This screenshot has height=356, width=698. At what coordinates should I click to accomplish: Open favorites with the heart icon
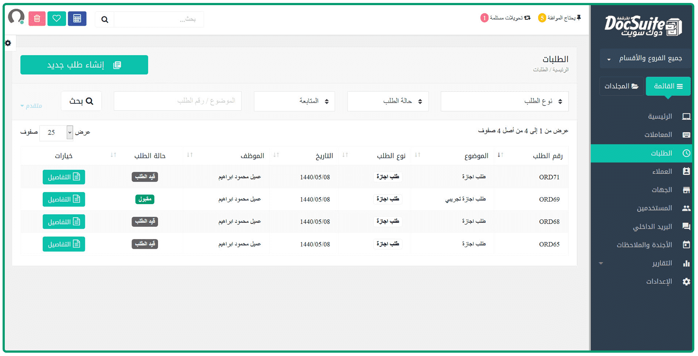click(57, 19)
